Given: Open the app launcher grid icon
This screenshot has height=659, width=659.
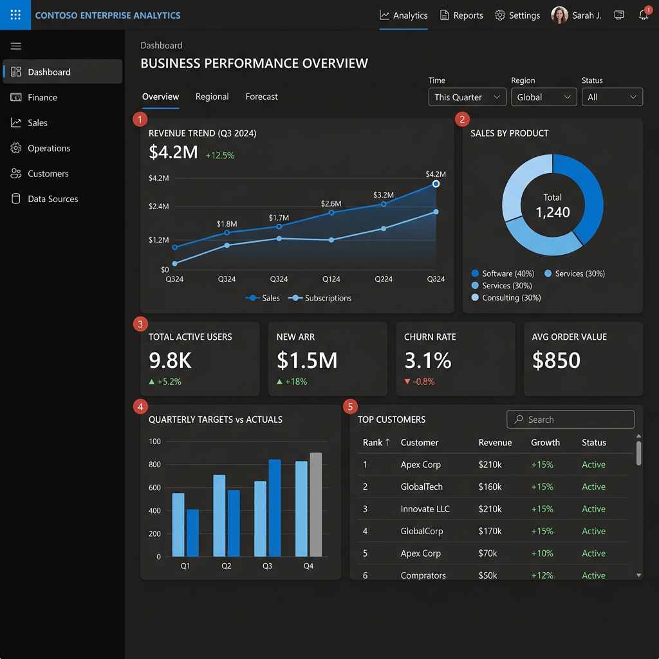Looking at the screenshot, I should [x=15, y=15].
